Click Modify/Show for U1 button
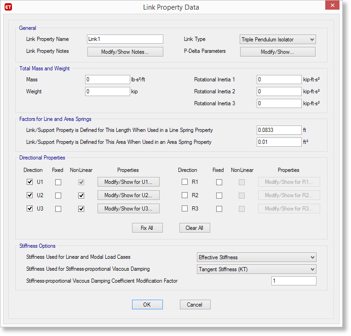Viewport: 351px width, 336px height. point(128,182)
